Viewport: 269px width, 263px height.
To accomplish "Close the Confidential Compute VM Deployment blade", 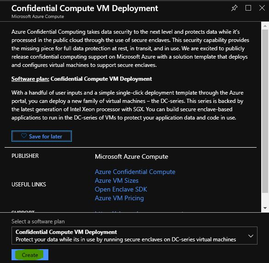I will point(262,8).
